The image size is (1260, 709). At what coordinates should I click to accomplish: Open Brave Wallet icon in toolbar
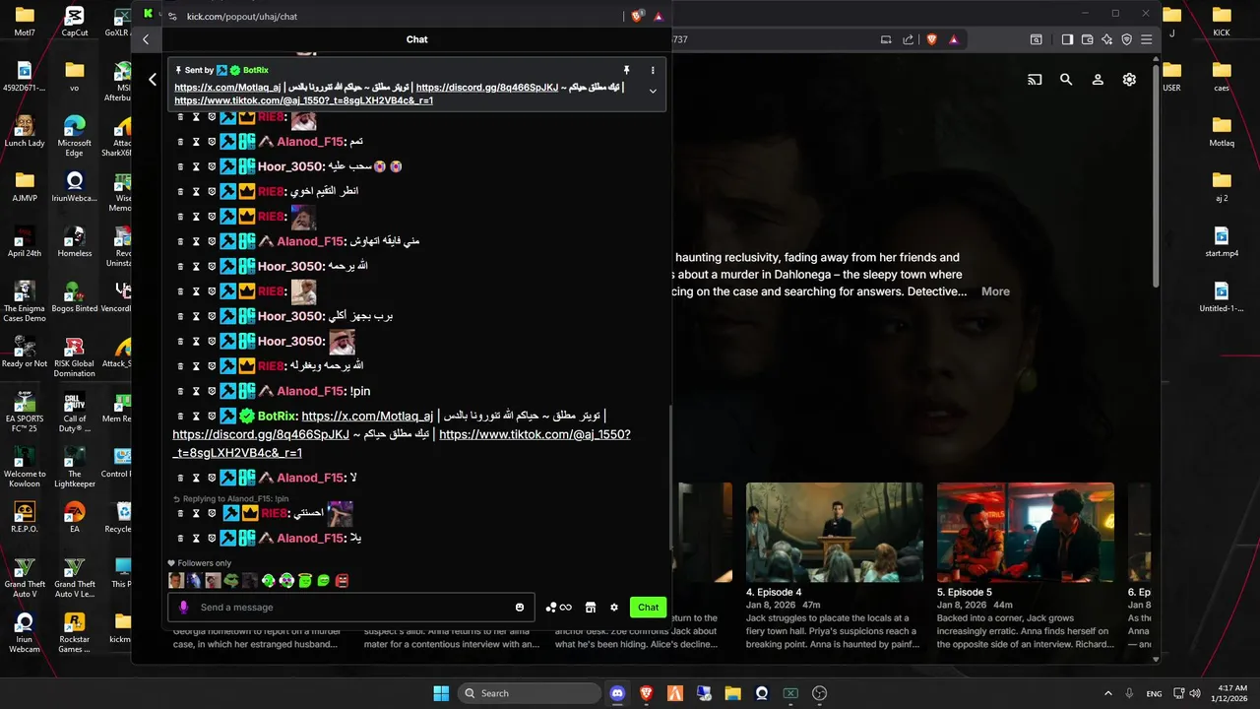(1087, 39)
